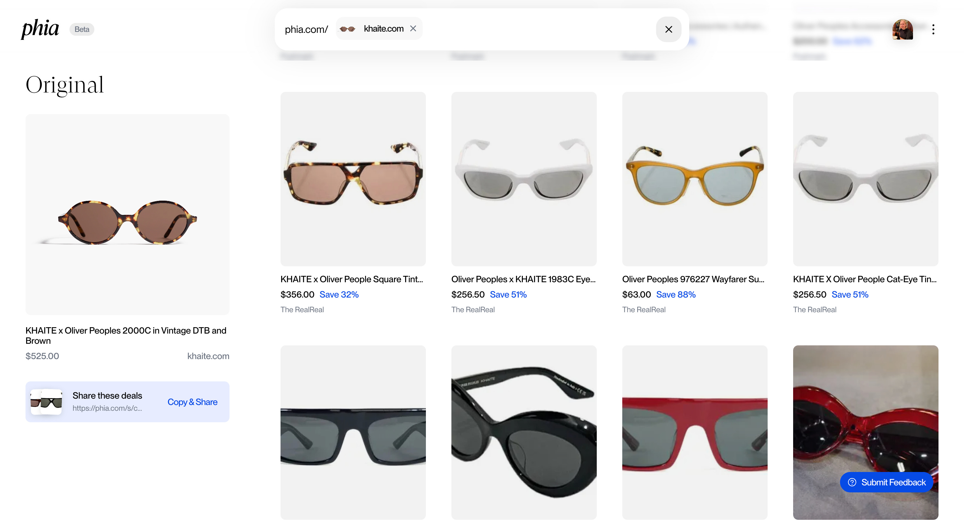Click the khaite.com source link
Viewport: 964px width, 523px height.
(208, 356)
